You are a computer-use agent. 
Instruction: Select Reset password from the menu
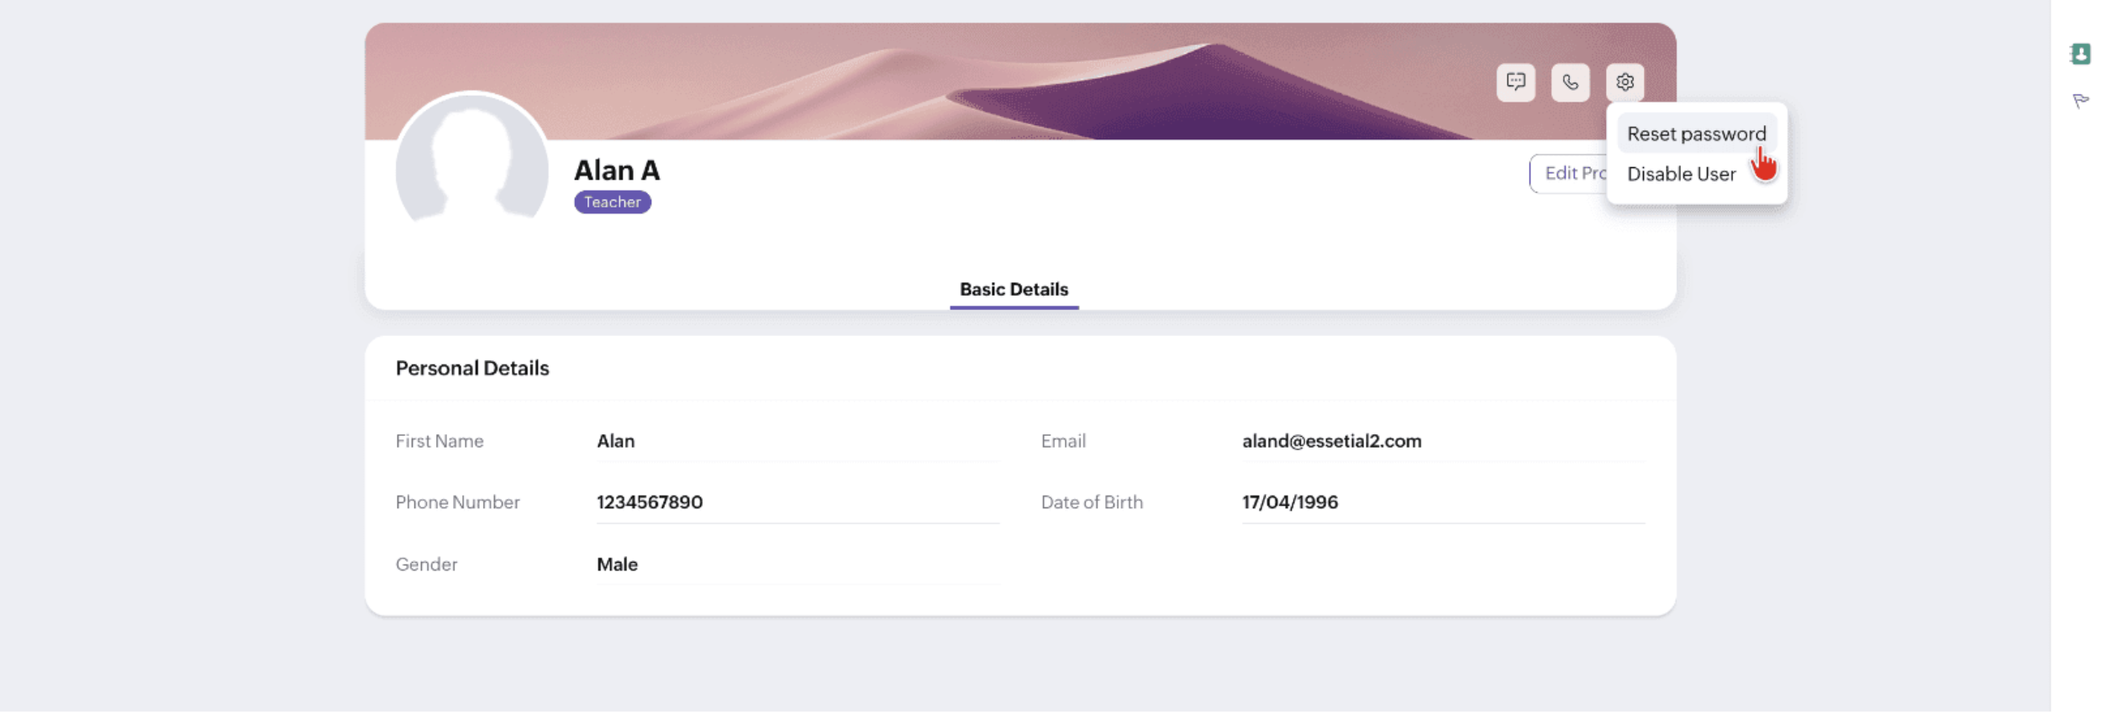pyautogui.click(x=1696, y=134)
